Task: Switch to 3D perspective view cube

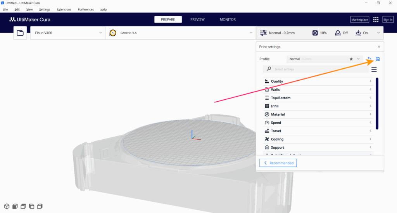Action: coord(7,206)
